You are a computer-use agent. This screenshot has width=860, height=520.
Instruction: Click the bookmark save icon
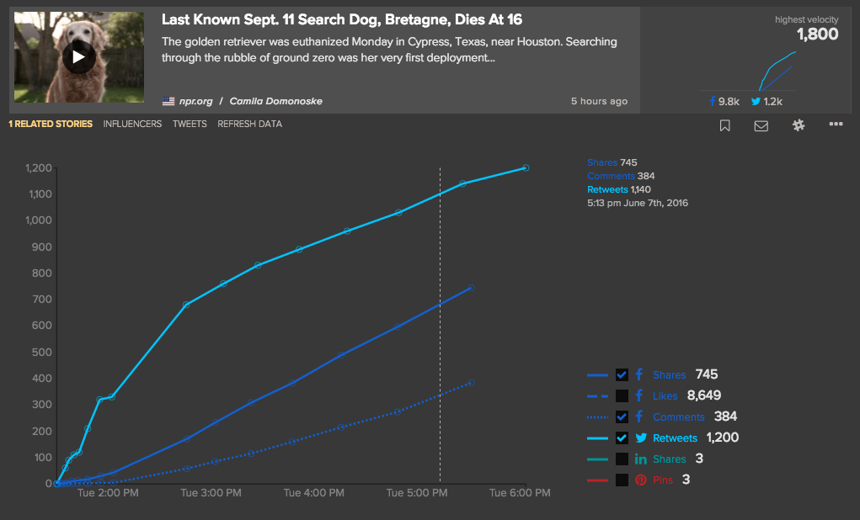click(724, 125)
